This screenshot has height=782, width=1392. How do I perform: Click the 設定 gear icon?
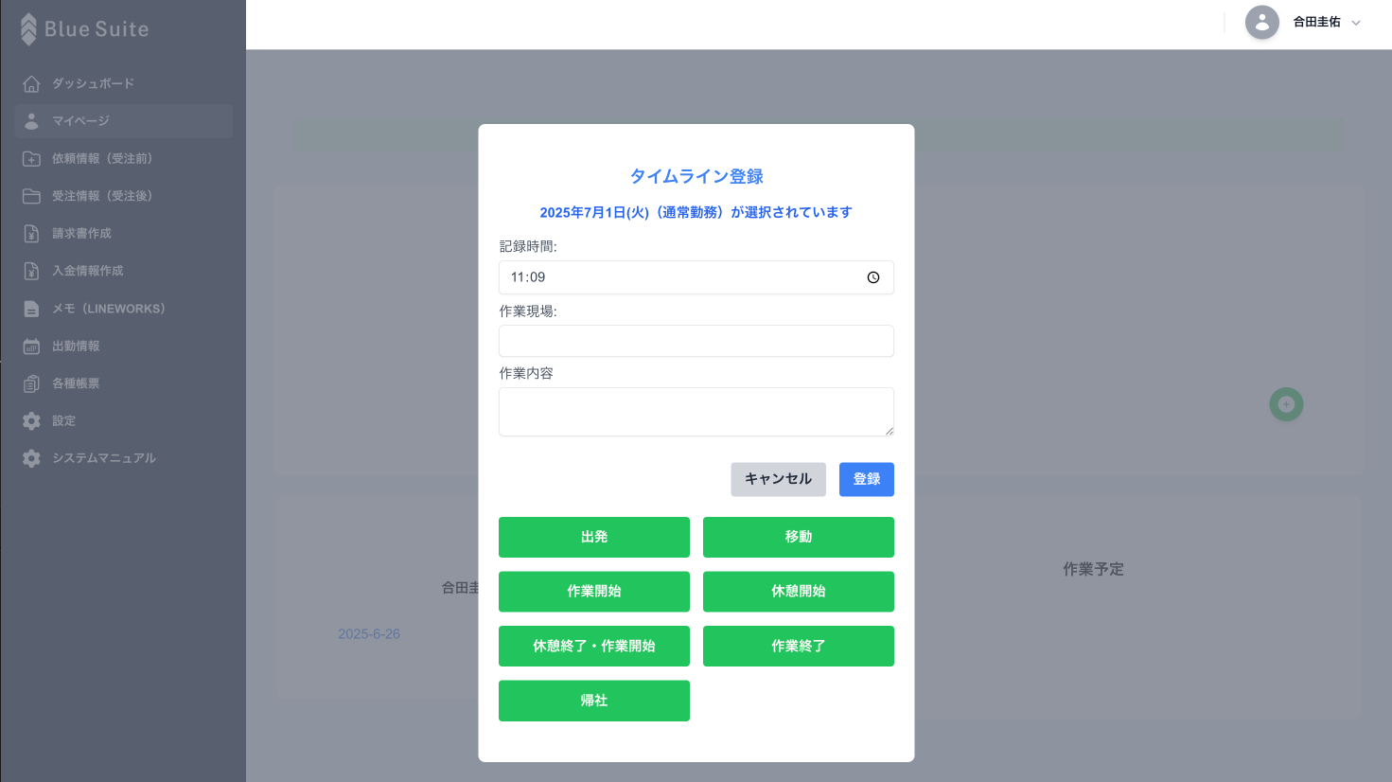[x=31, y=420]
